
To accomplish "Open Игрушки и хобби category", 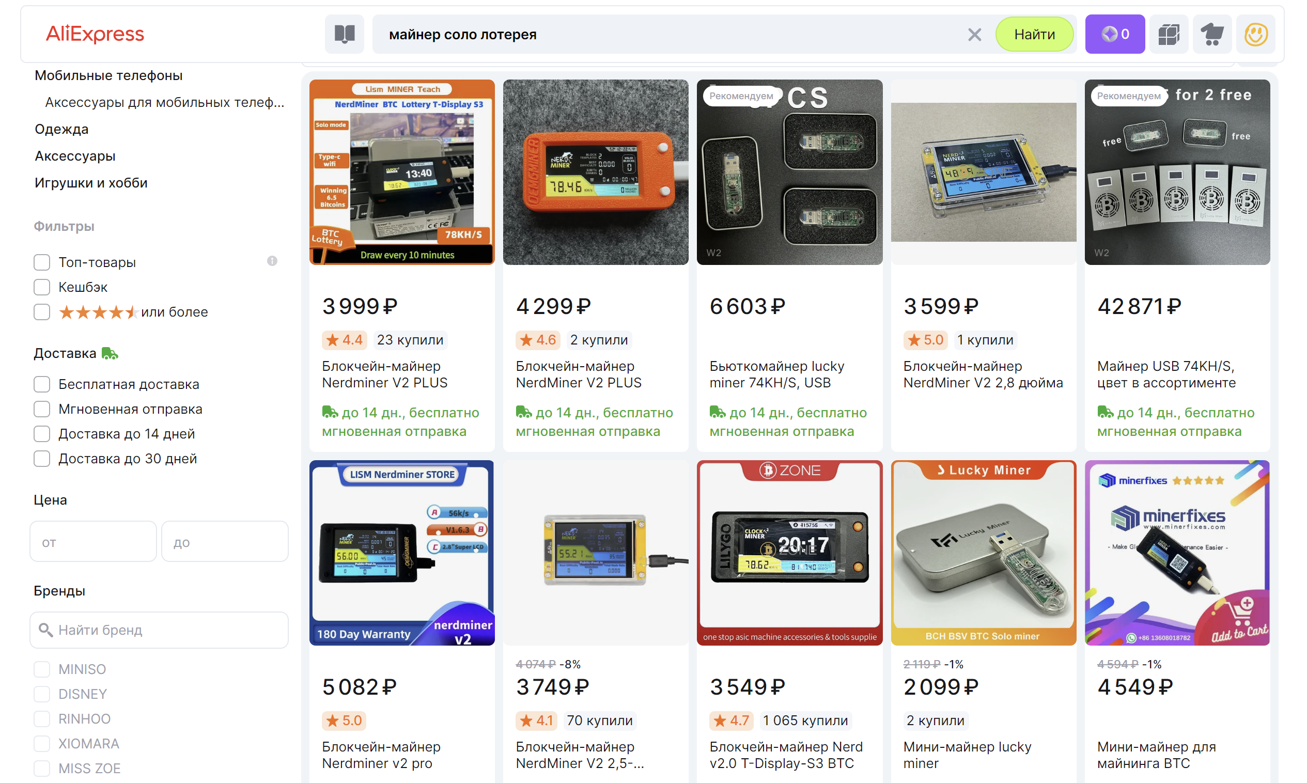I will 91,182.
